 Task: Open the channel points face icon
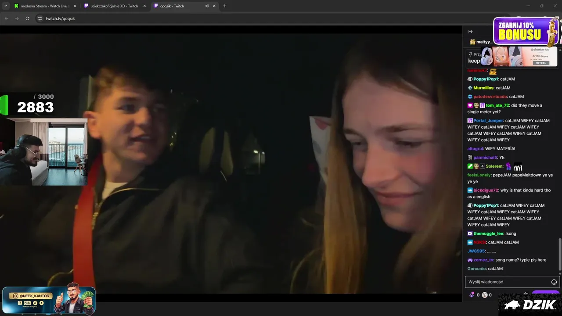484,295
